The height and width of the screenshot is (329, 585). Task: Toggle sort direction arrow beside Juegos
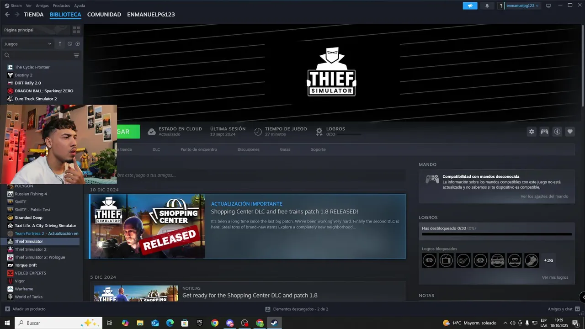(60, 44)
